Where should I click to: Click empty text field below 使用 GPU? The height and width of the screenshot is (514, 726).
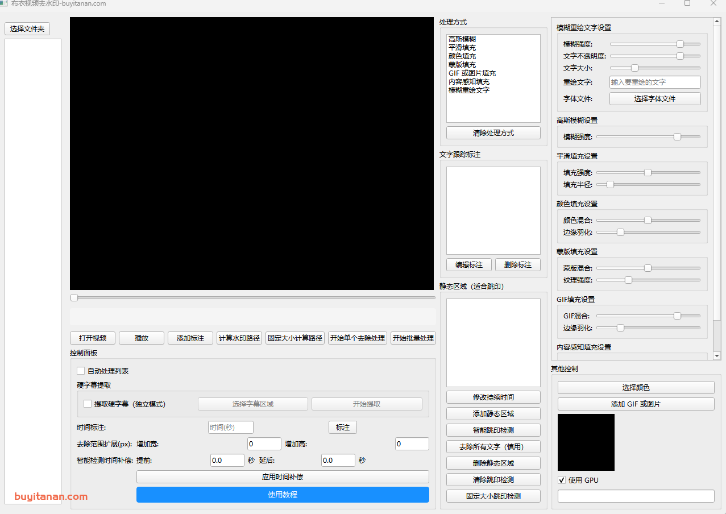[x=636, y=496]
